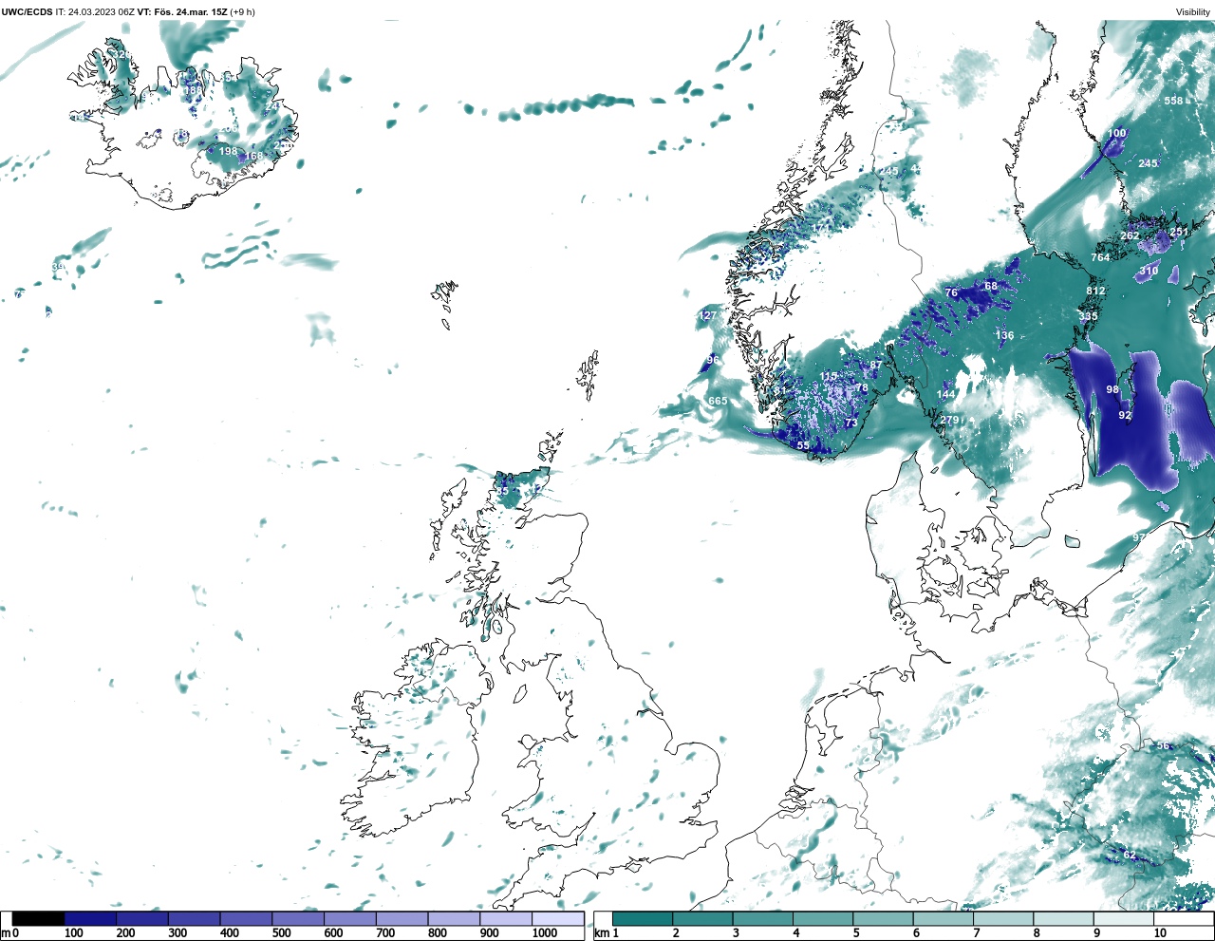
Task: Click the '92' value in the Baltic fog area
Action: tap(1125, 415)
